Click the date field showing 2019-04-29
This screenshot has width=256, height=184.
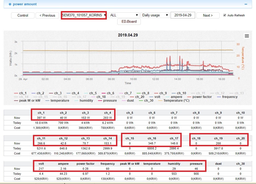pos(183,15)
